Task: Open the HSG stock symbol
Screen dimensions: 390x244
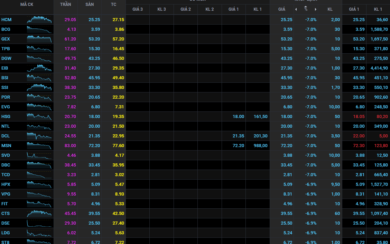Action: pos(6,117)
